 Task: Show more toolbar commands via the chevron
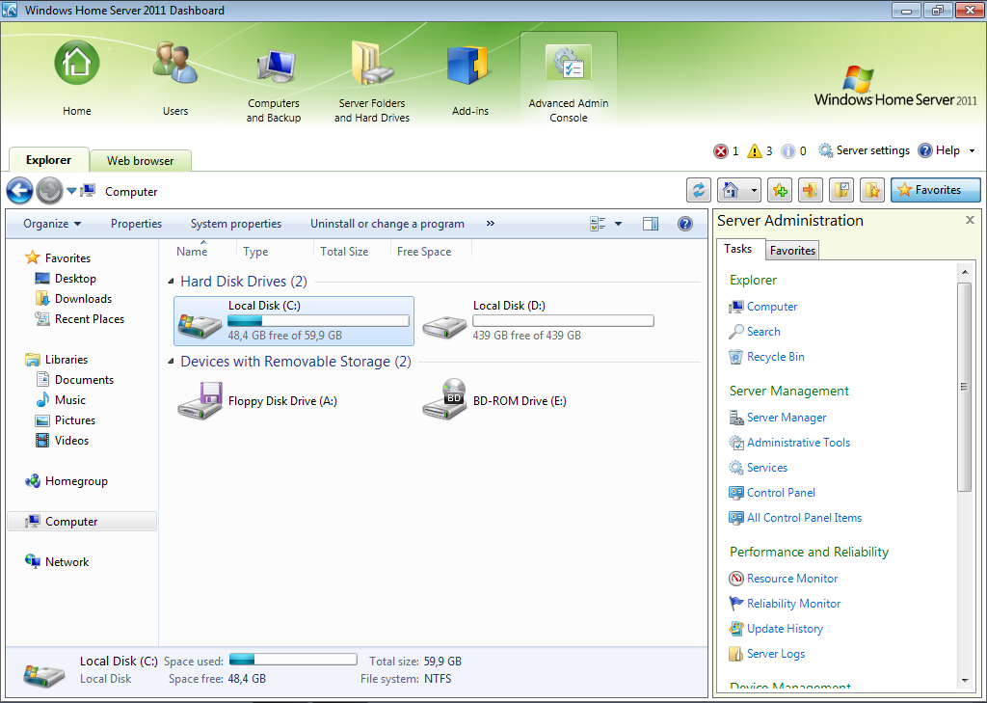[x=491, y=223]
